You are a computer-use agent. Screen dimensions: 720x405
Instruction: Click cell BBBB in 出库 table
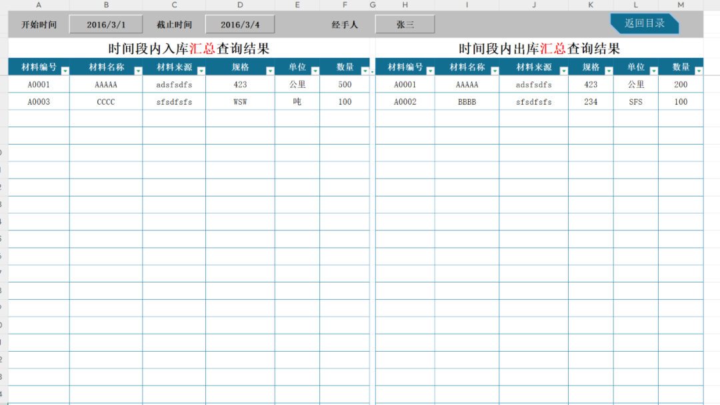(x=467, y=101)
